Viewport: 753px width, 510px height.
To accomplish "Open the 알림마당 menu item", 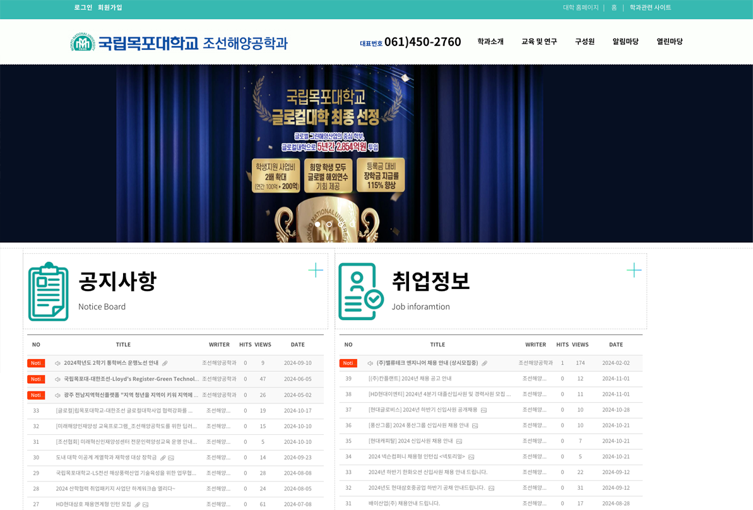I will 626,42.
